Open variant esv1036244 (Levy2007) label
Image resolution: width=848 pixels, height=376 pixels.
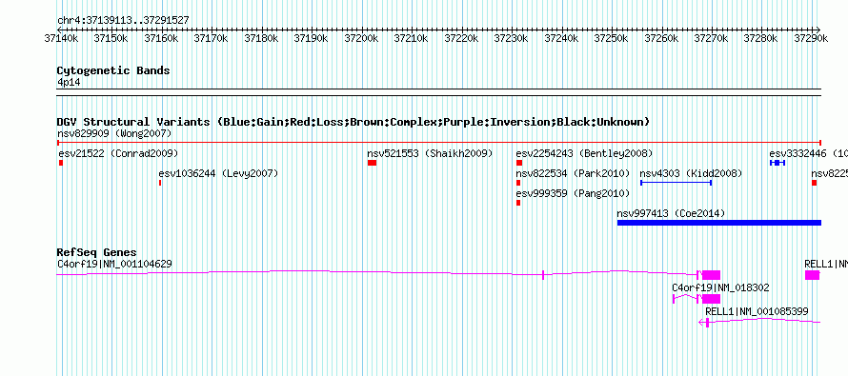[x=218, y=174]
